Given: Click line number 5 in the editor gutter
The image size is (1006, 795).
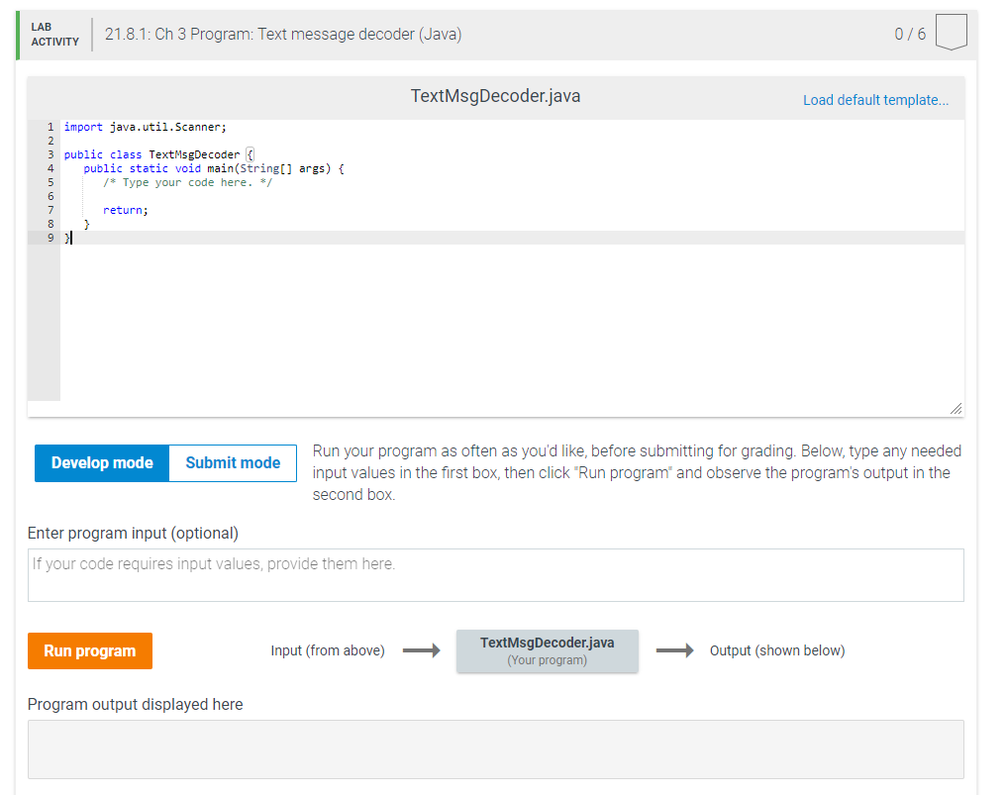Looking at the screenshot, I should [50, 182].
